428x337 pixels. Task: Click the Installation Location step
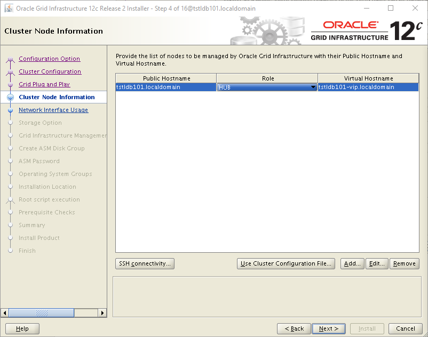47,187
